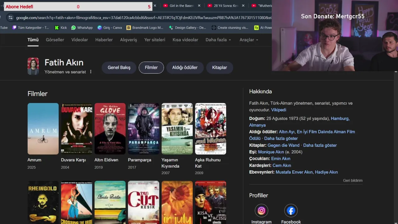Screen dimensions: 398x224
Task: Open the Design Gallery bookmark
Action: (x=187, y=28)
